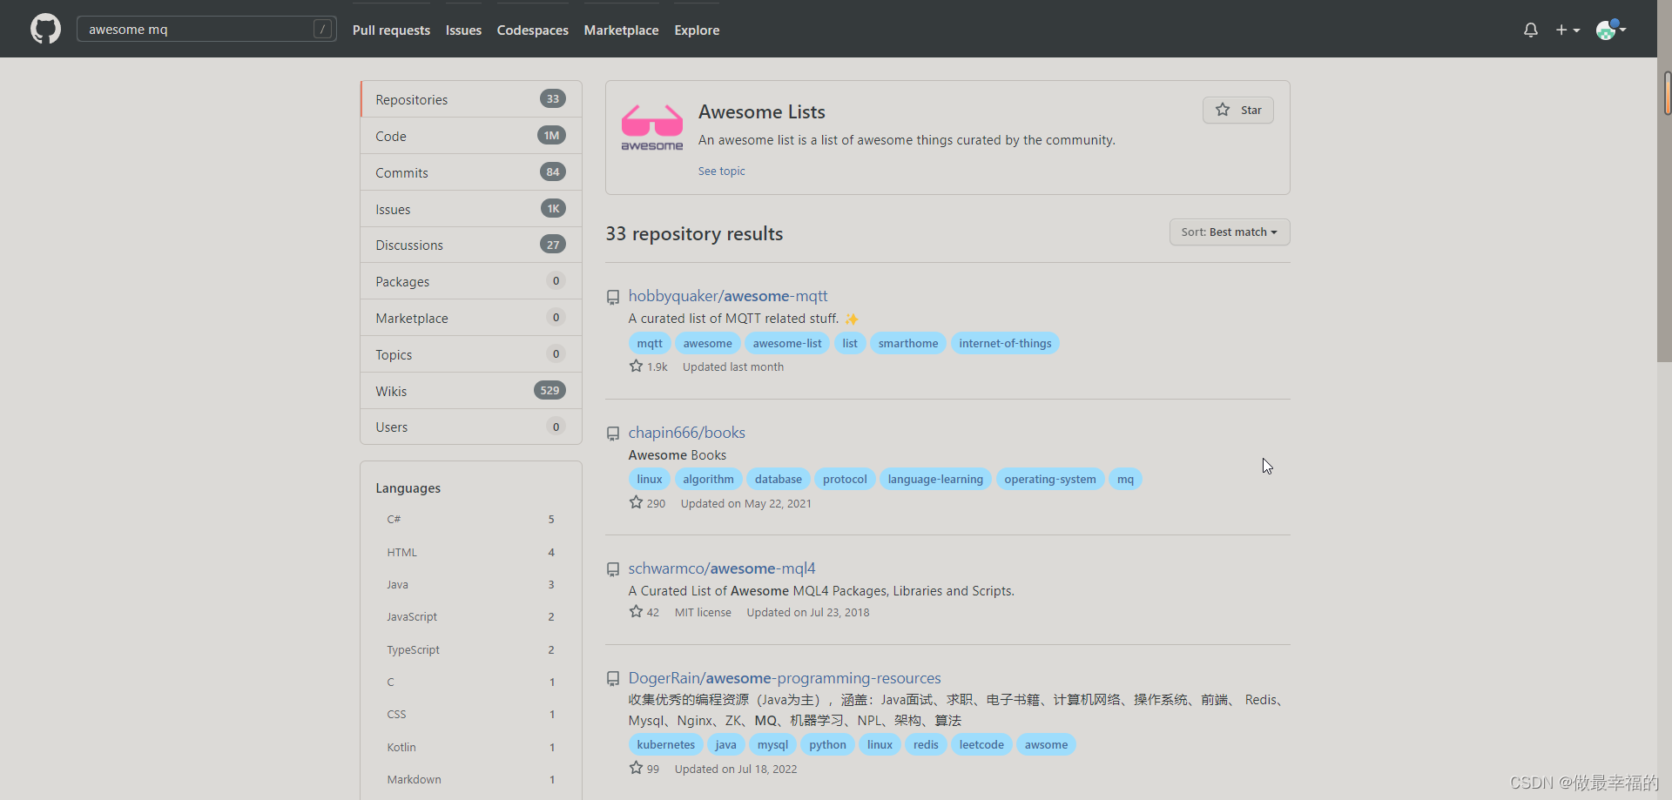Filter results by Markdown language
The image size is (1672, 800).
(x=471, y=779)
